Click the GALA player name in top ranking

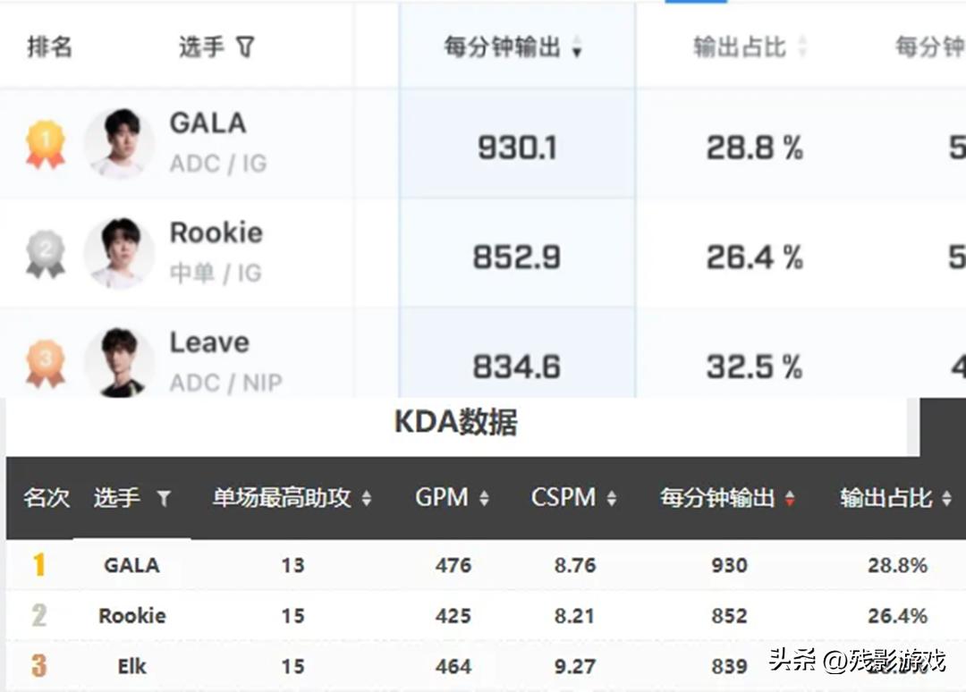(208, 123)
